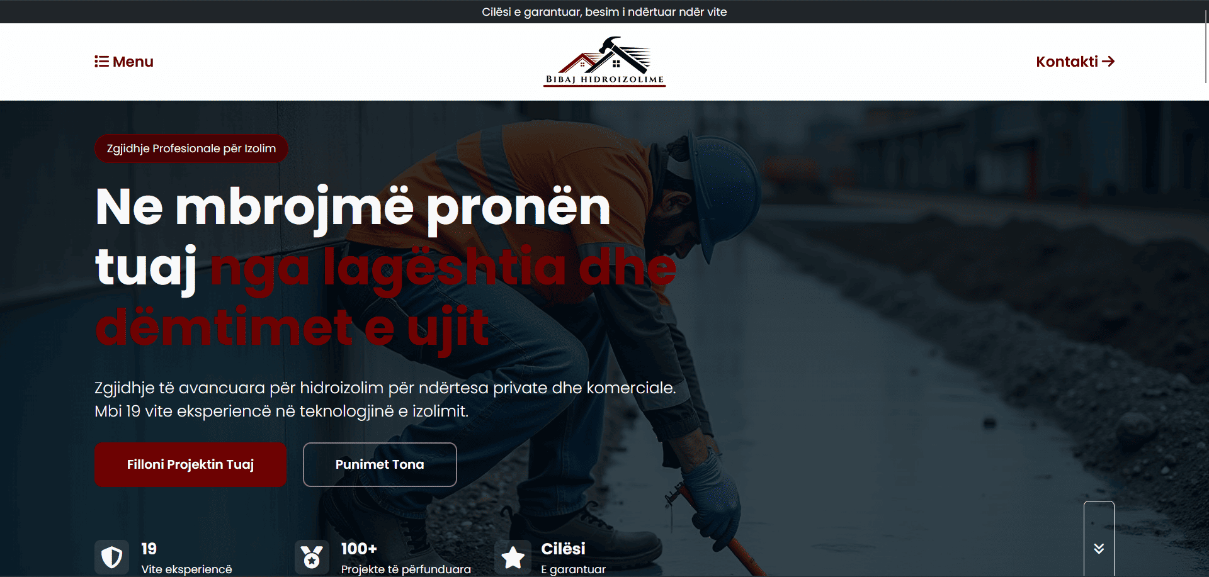Click the Cilësi E garantuar stat
This screenshot has width=1209, height=577.
550,558
